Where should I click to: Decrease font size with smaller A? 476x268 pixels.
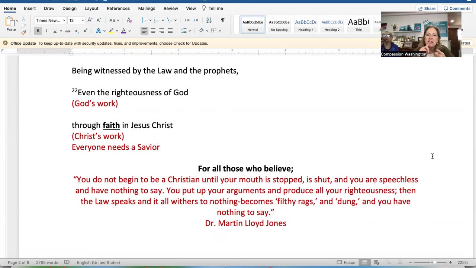pos(99,20)
